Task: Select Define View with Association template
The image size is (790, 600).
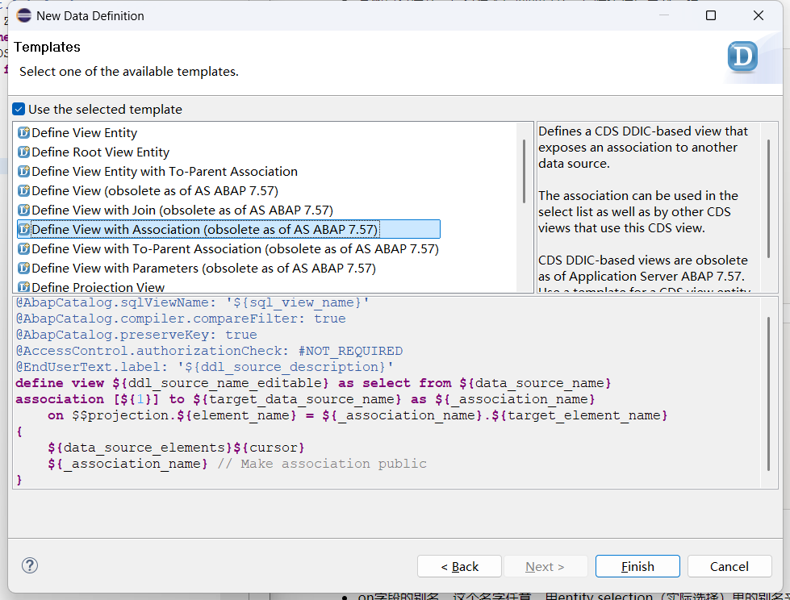Action: (228, 230)
